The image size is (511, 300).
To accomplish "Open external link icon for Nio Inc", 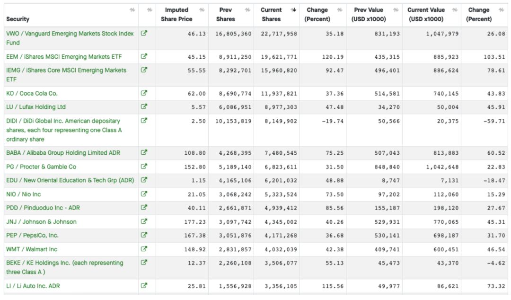I will pos(144,194).
